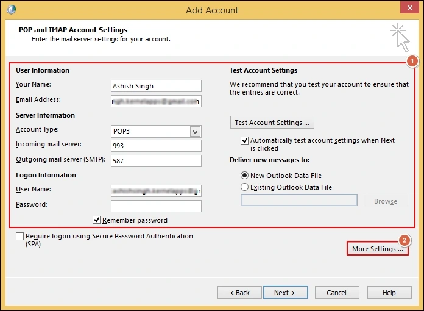Click the Incoming mail server field
Image resolution: width=424 pixels, height=311 pixels.
(x=156, y=146)
